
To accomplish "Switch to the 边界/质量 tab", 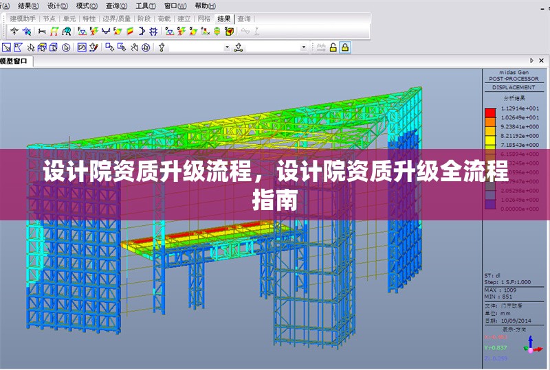I will tap(117, 19).
